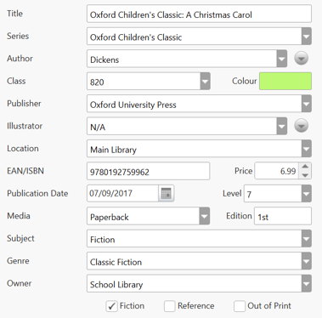Toggle the Fiction checkbox
This screenshot has width=322, height=318.
[x=111, y=306]
